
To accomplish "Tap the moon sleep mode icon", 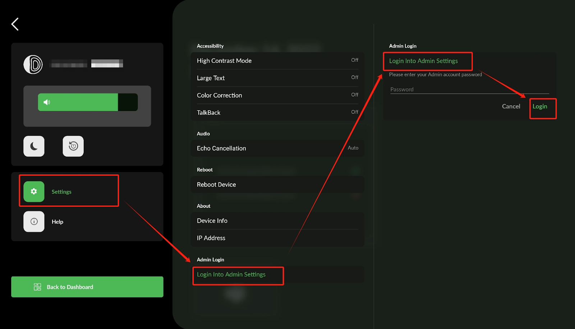I will click(x=34, y=146).
